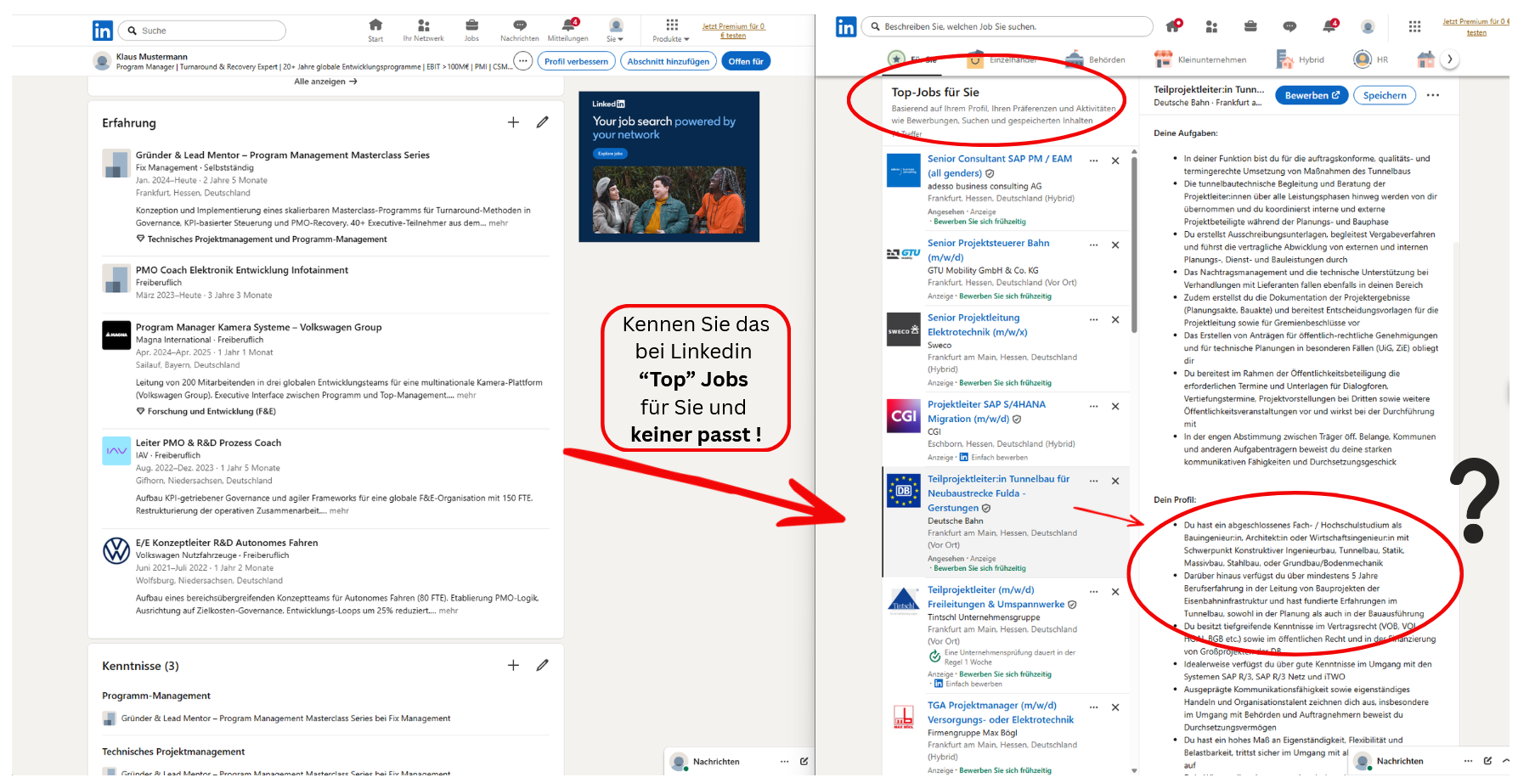Click the Bewerben button

[x=1312, y=95]
